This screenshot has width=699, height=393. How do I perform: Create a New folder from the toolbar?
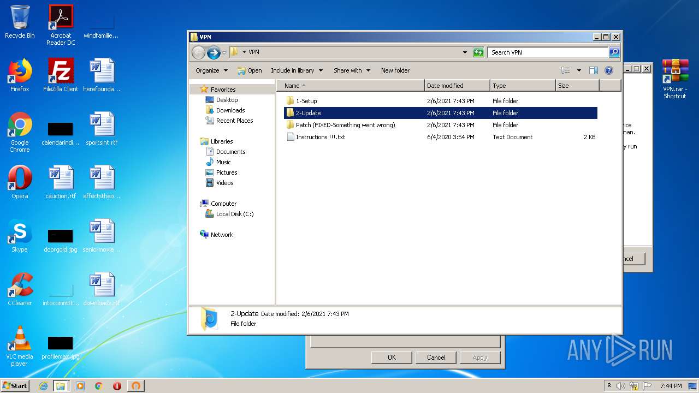coord(395,70)
